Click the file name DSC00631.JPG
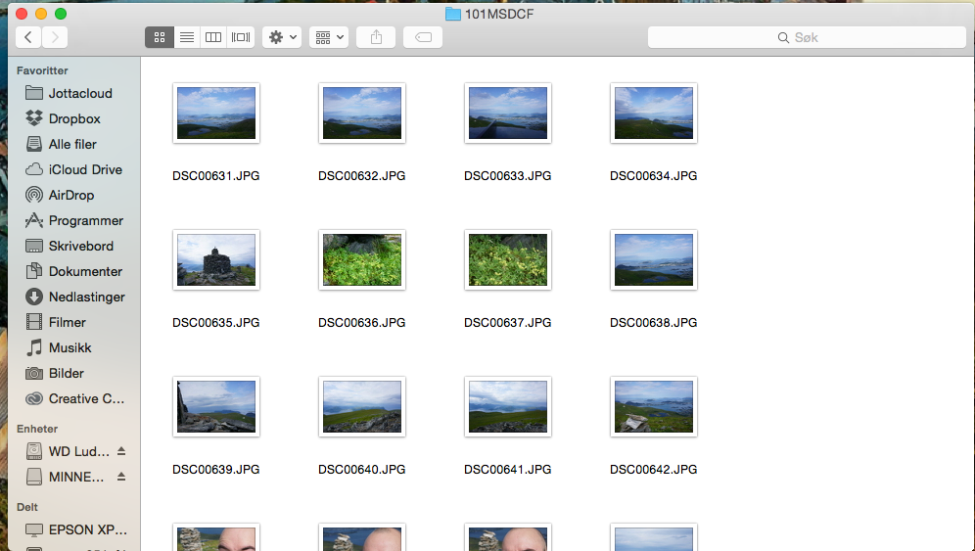The image size is (975, 551). click(215, 176)
